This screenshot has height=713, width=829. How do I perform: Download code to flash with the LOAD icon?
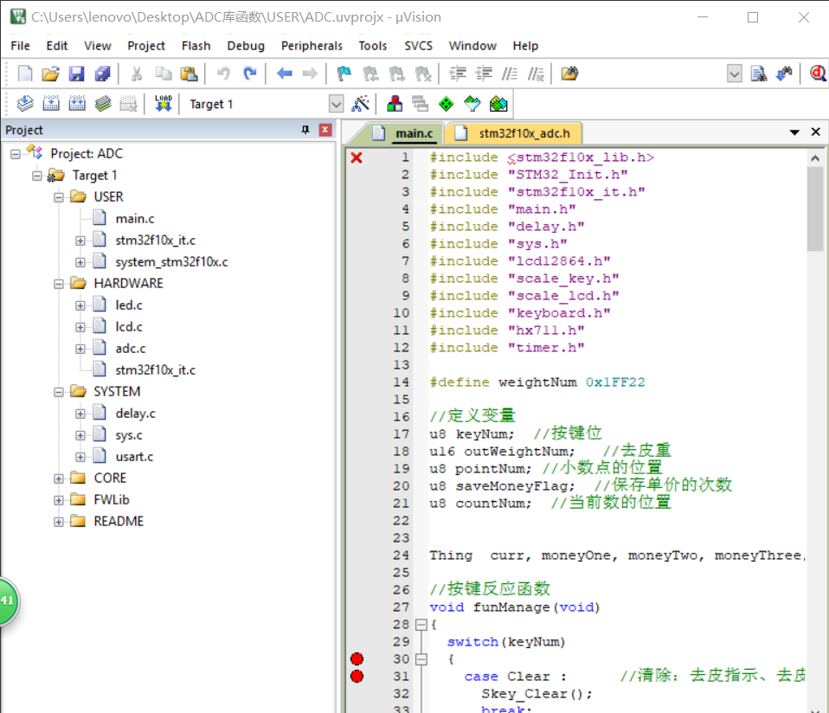[x=164, y=104]
